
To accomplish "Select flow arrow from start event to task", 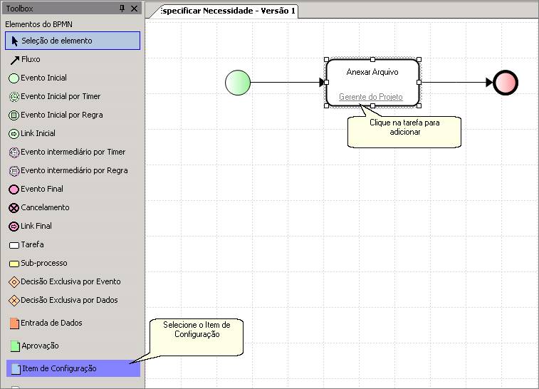I will (x=288, y=83).
